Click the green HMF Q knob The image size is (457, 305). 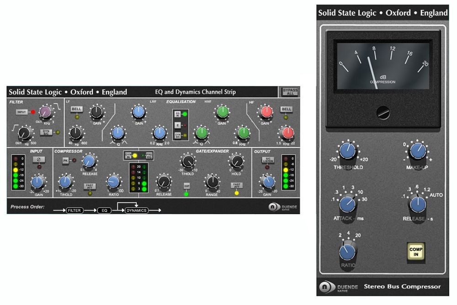click(202, 133)
